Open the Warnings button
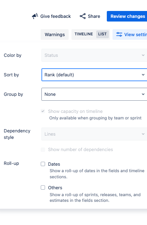This screenshot has height=225, width=147. click(x=55, y=35)
